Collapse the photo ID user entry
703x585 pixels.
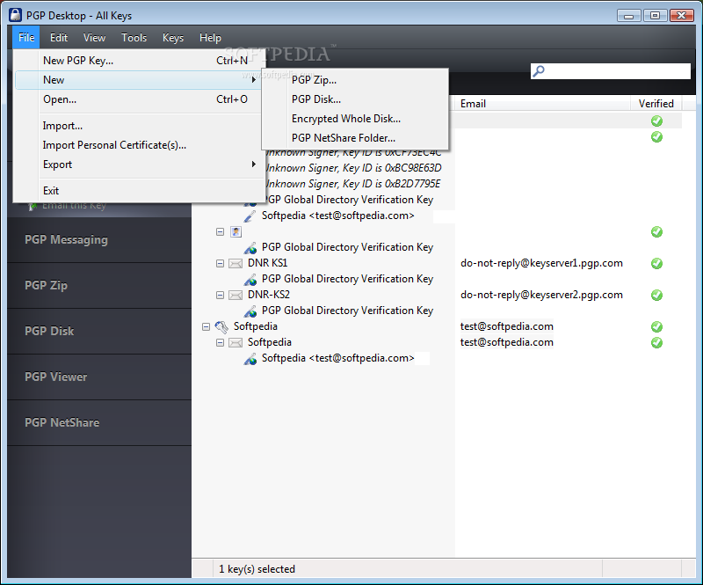coord(221,231)
